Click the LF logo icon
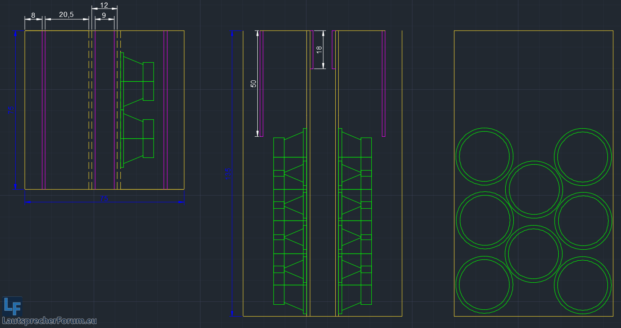 pos(12,306)
